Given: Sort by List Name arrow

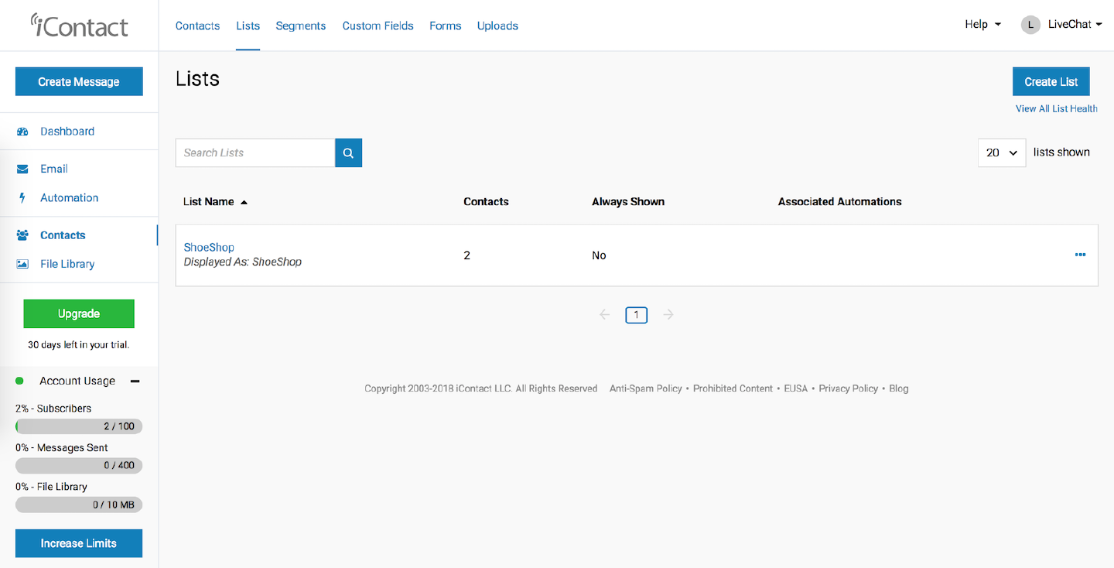Looking at the screenshot, I should [x=244, y=202].
